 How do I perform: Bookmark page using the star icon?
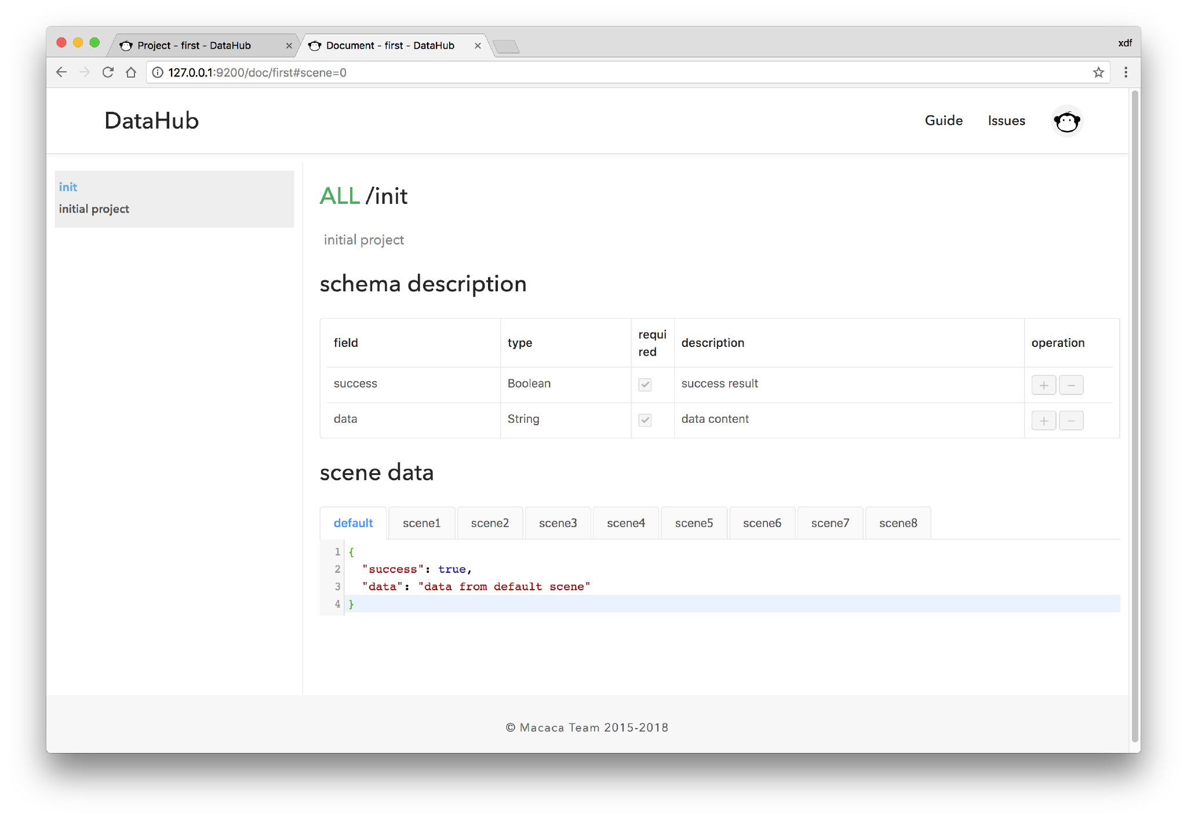coord(1098,72)
